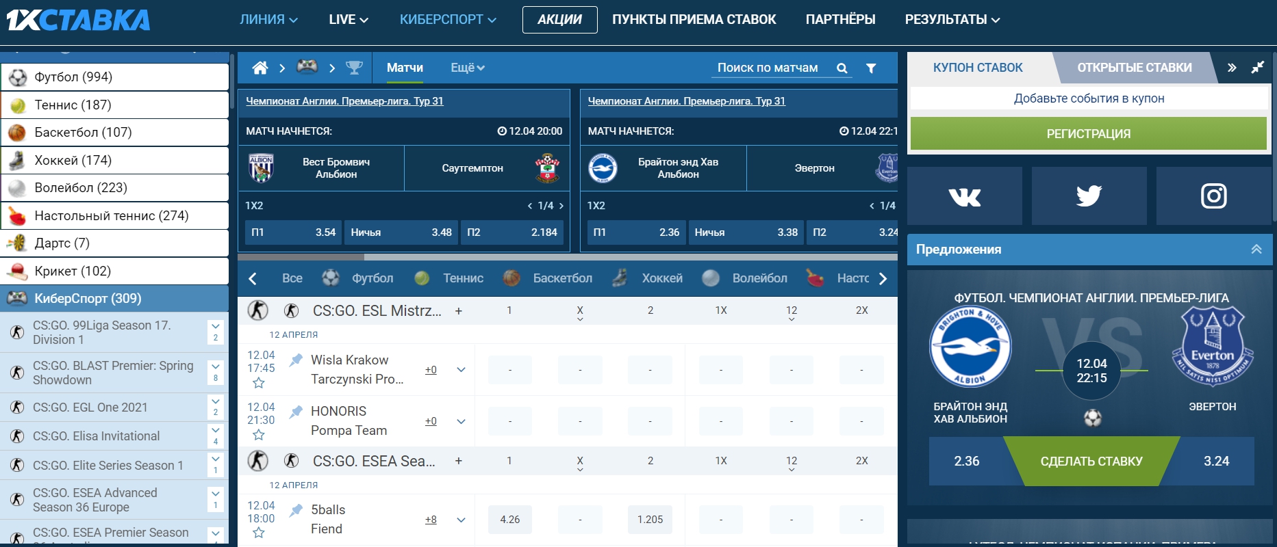The image size is (1277, 547).
Task: Switch to the Матчи tab
Action: click(x=405, y=68)
